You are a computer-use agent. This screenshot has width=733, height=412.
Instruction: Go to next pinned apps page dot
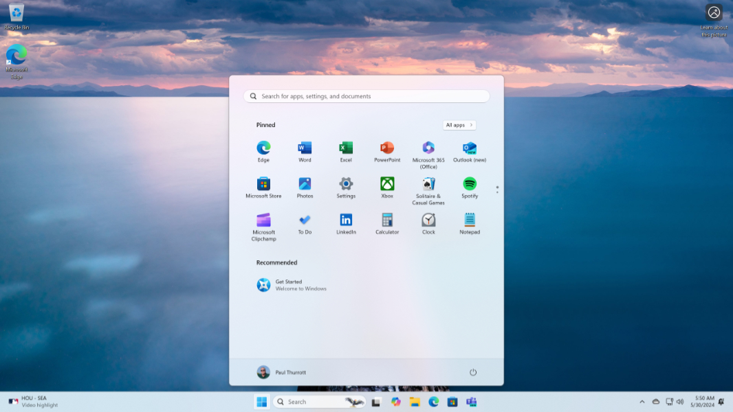pyautogui.click(x=497, y=192)
